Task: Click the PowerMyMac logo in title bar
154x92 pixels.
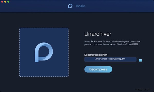Action: 70,6
